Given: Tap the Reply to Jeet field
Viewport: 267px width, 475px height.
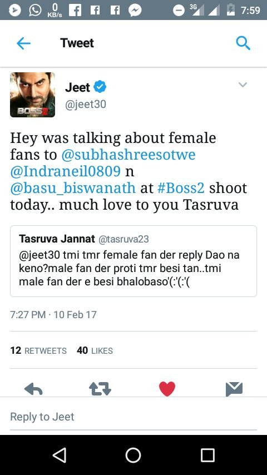Looking at the screenshot, I should 133,417.
